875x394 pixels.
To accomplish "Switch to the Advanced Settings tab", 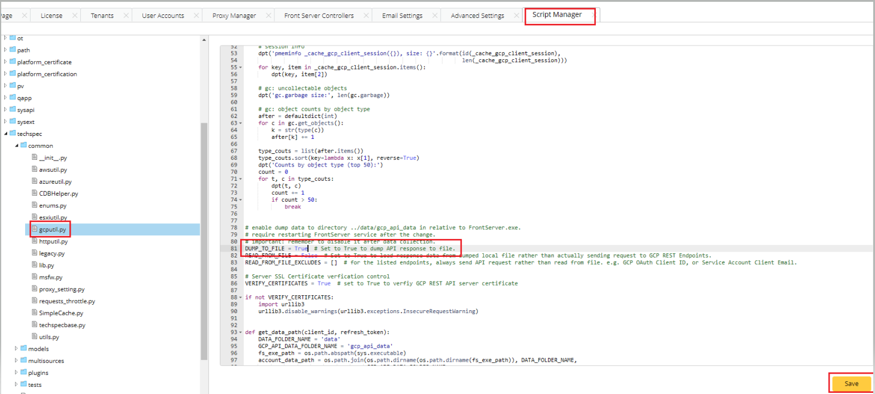I will [477, 16].
